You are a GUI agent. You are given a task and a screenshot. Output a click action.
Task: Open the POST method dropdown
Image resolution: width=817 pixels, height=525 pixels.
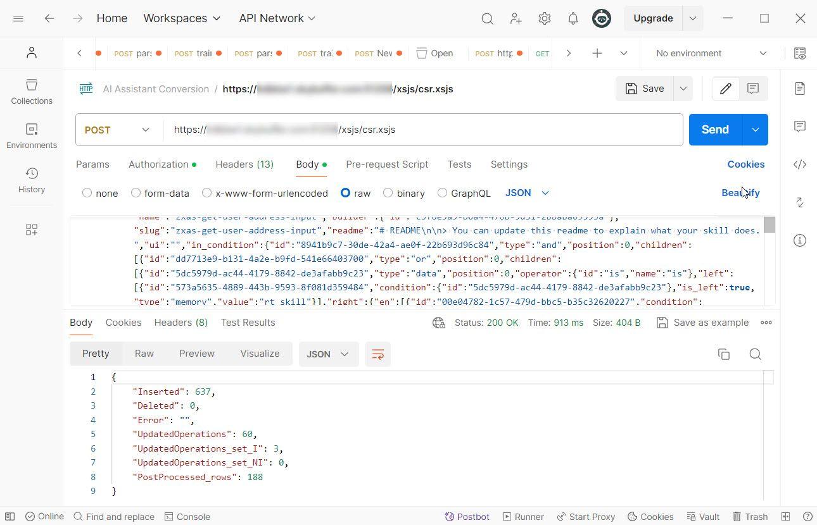pos(117,130)
